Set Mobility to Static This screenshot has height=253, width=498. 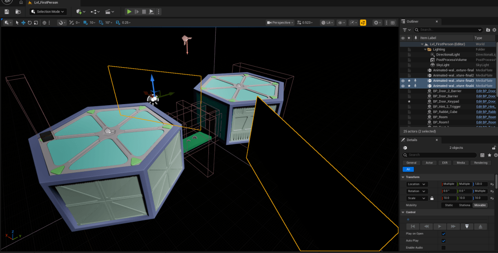(449, 205)
